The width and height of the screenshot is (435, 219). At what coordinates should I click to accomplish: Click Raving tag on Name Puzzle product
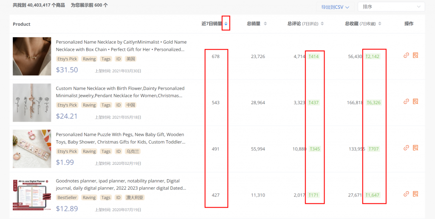[x=89, y=151]
